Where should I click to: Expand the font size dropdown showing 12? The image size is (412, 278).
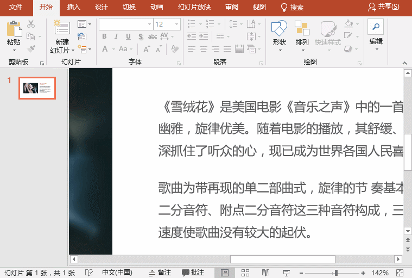(176, 24)
